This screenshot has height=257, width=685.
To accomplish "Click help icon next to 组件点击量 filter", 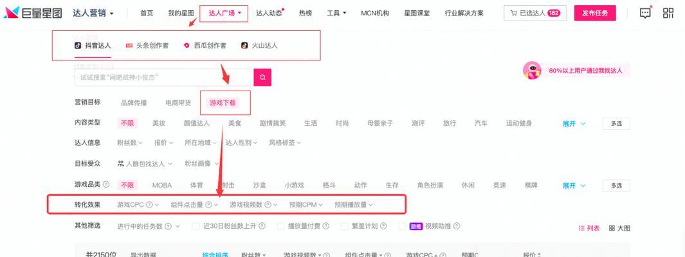I will click(209, 204).
